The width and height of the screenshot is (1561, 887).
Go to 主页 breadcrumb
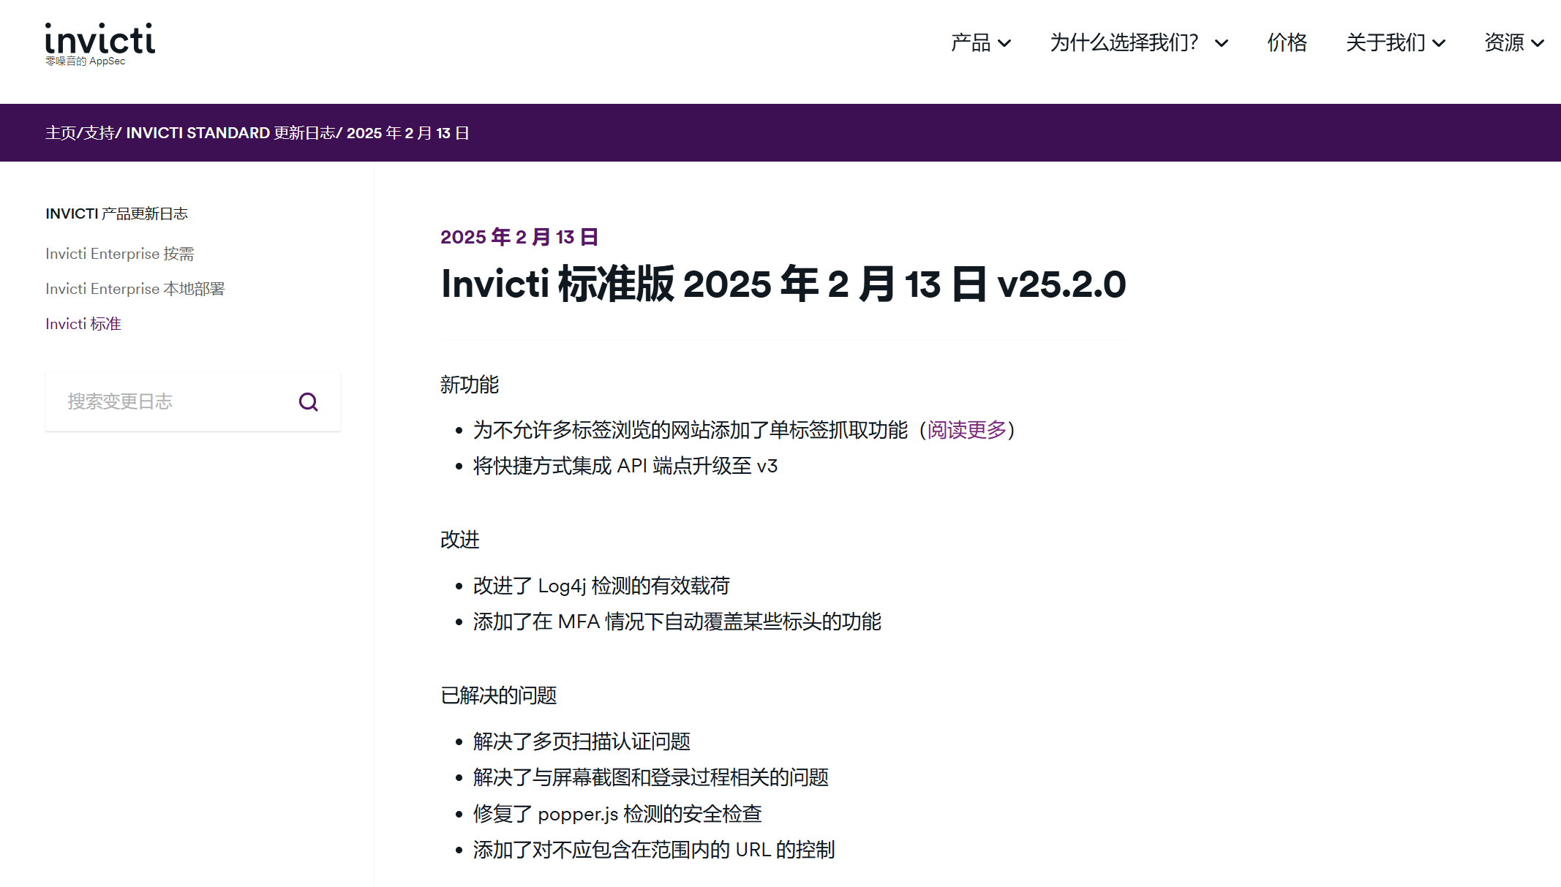click(x=61, y=133)
